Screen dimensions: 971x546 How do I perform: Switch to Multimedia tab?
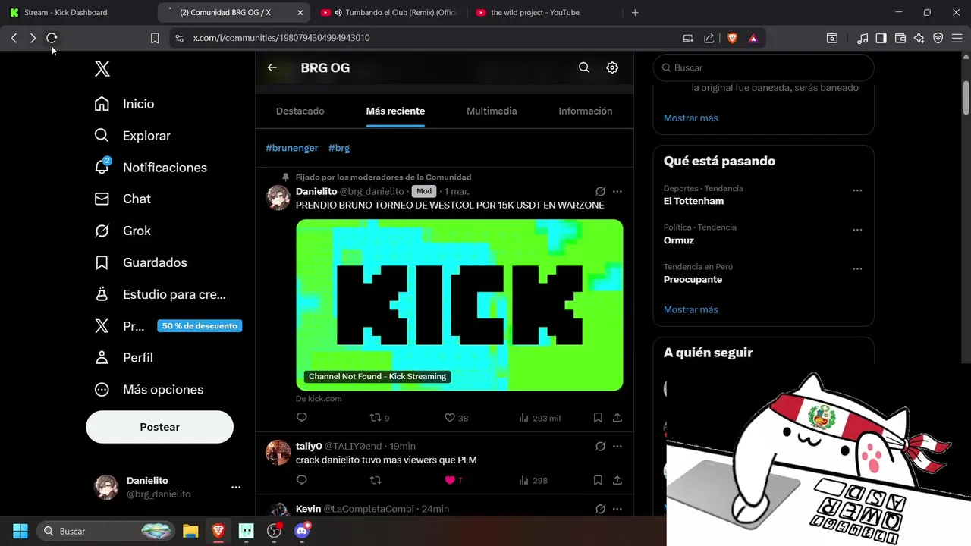pyautogui.click(x=492, y=111)
